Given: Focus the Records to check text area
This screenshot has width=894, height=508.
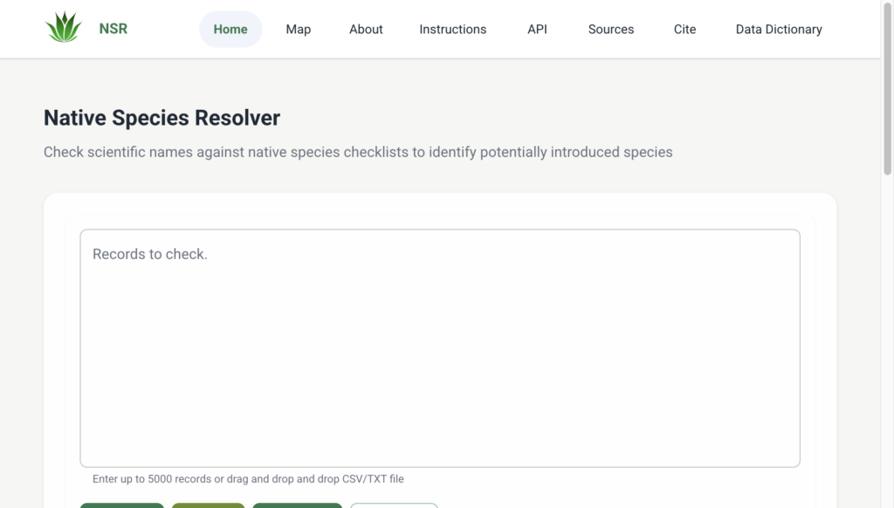Looking at the screenshot, I should [x=440, y=348].
